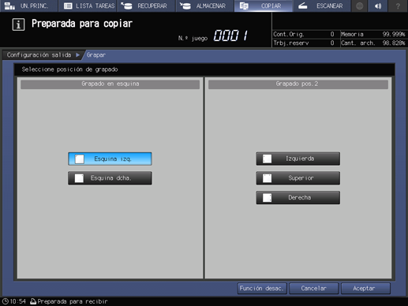Click the speaker volume icon

[x=378, y=6]
